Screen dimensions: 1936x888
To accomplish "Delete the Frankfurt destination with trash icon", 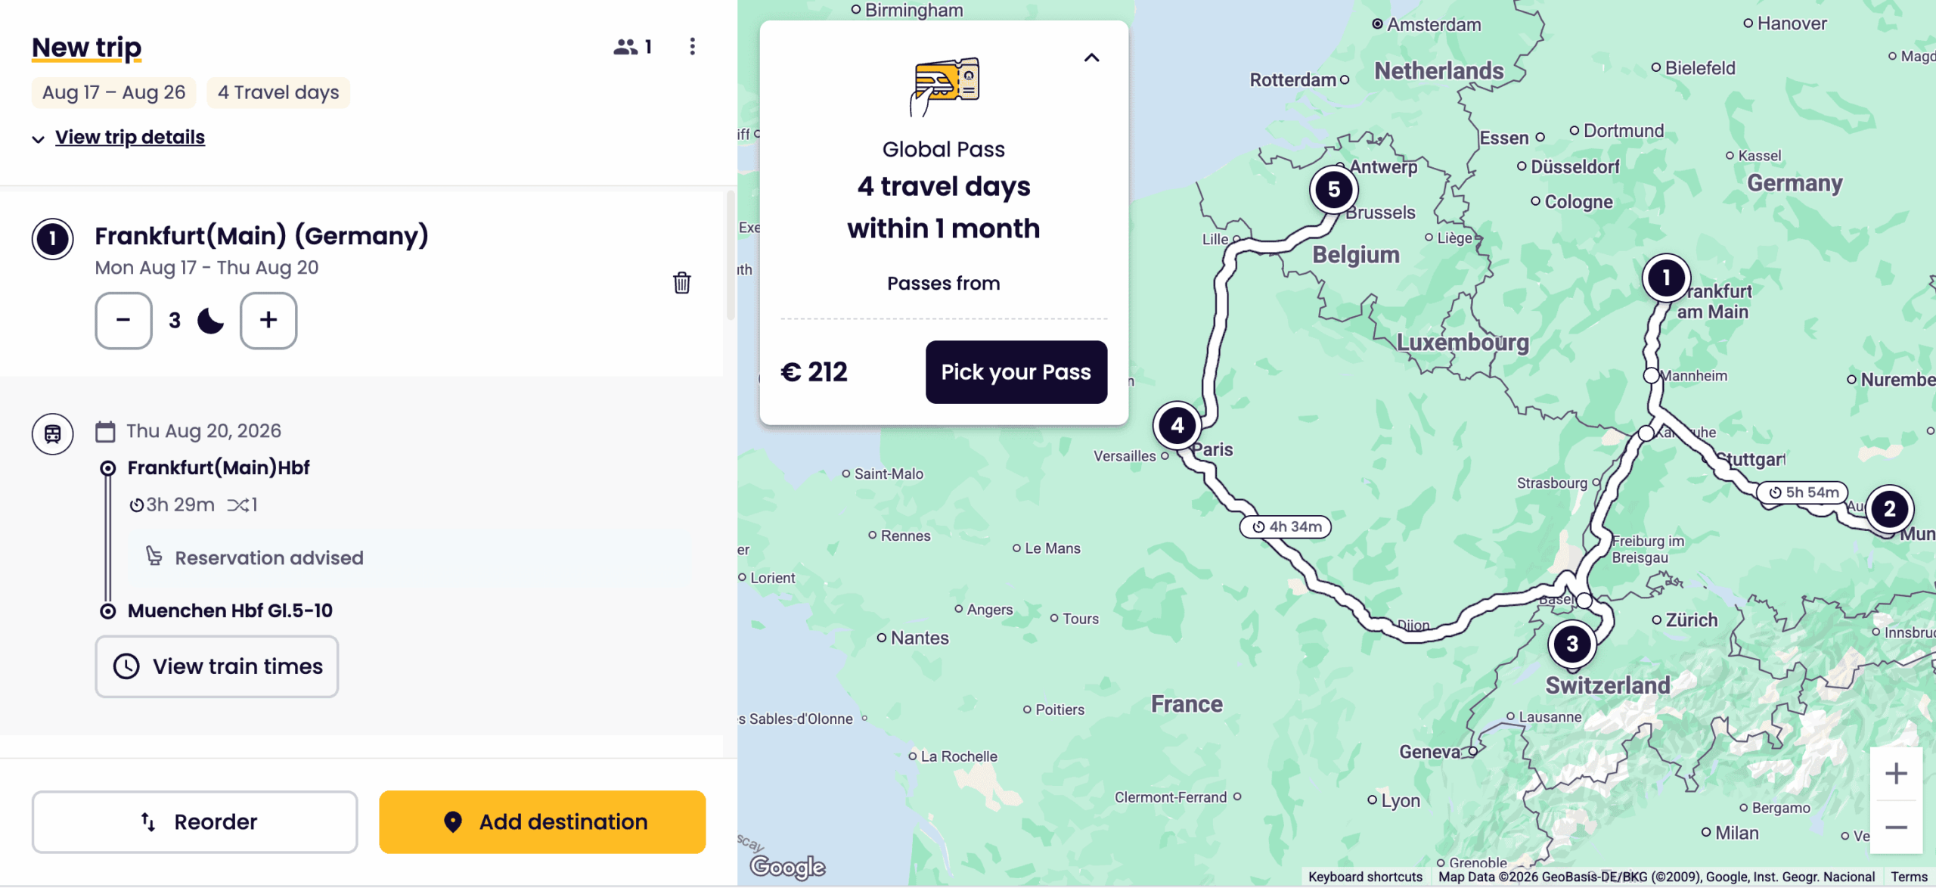I will click(681, 283).
